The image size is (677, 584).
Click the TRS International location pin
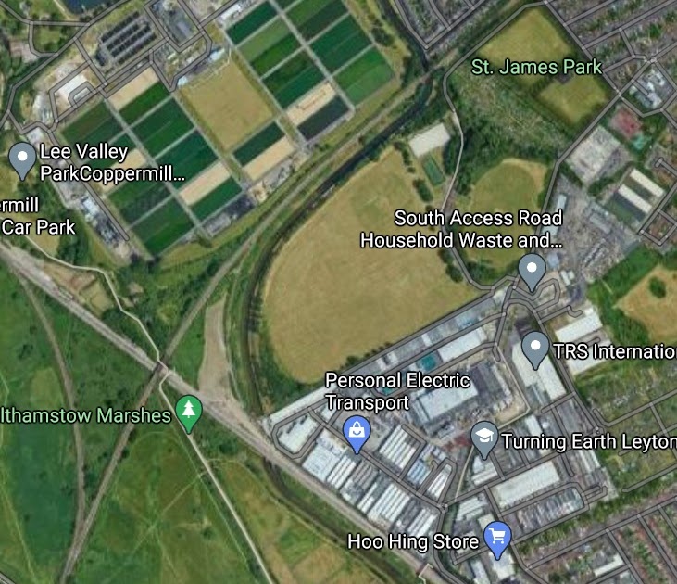535,349
